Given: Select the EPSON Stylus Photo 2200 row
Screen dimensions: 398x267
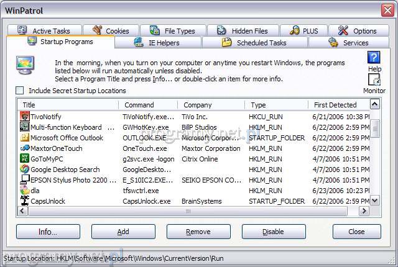Looking at the screenshot, I should click(68, 179).
